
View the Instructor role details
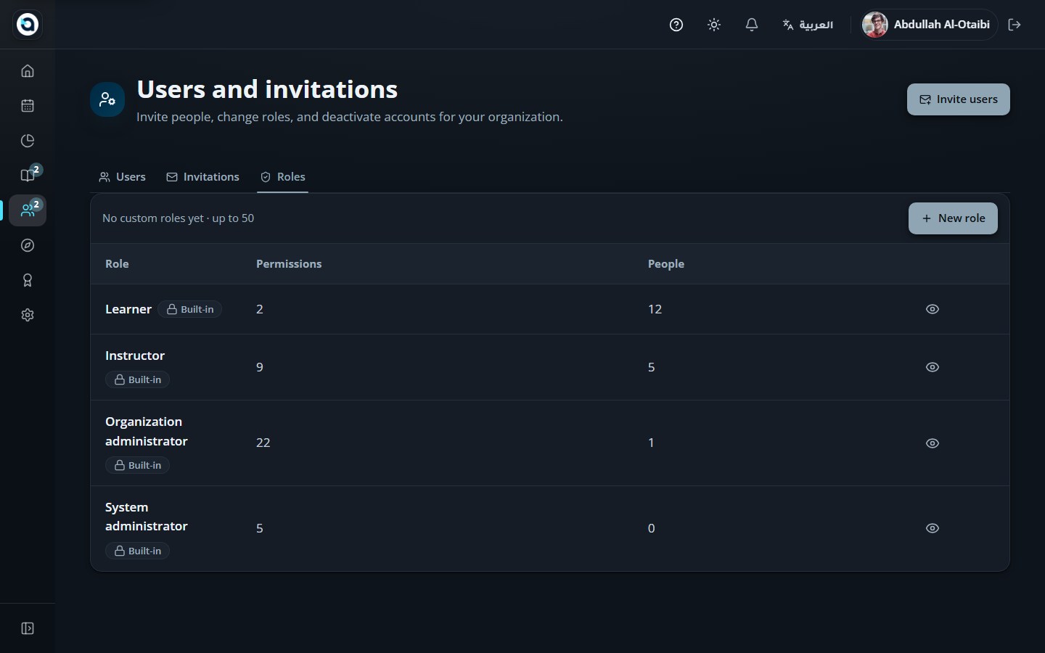coord(933,367)
